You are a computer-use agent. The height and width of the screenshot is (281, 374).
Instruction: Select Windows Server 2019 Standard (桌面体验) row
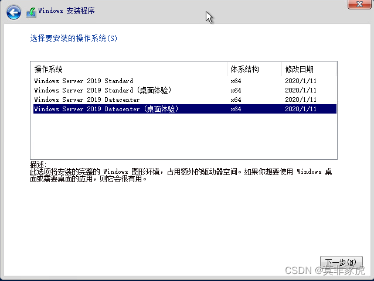(x=185, y=90)
